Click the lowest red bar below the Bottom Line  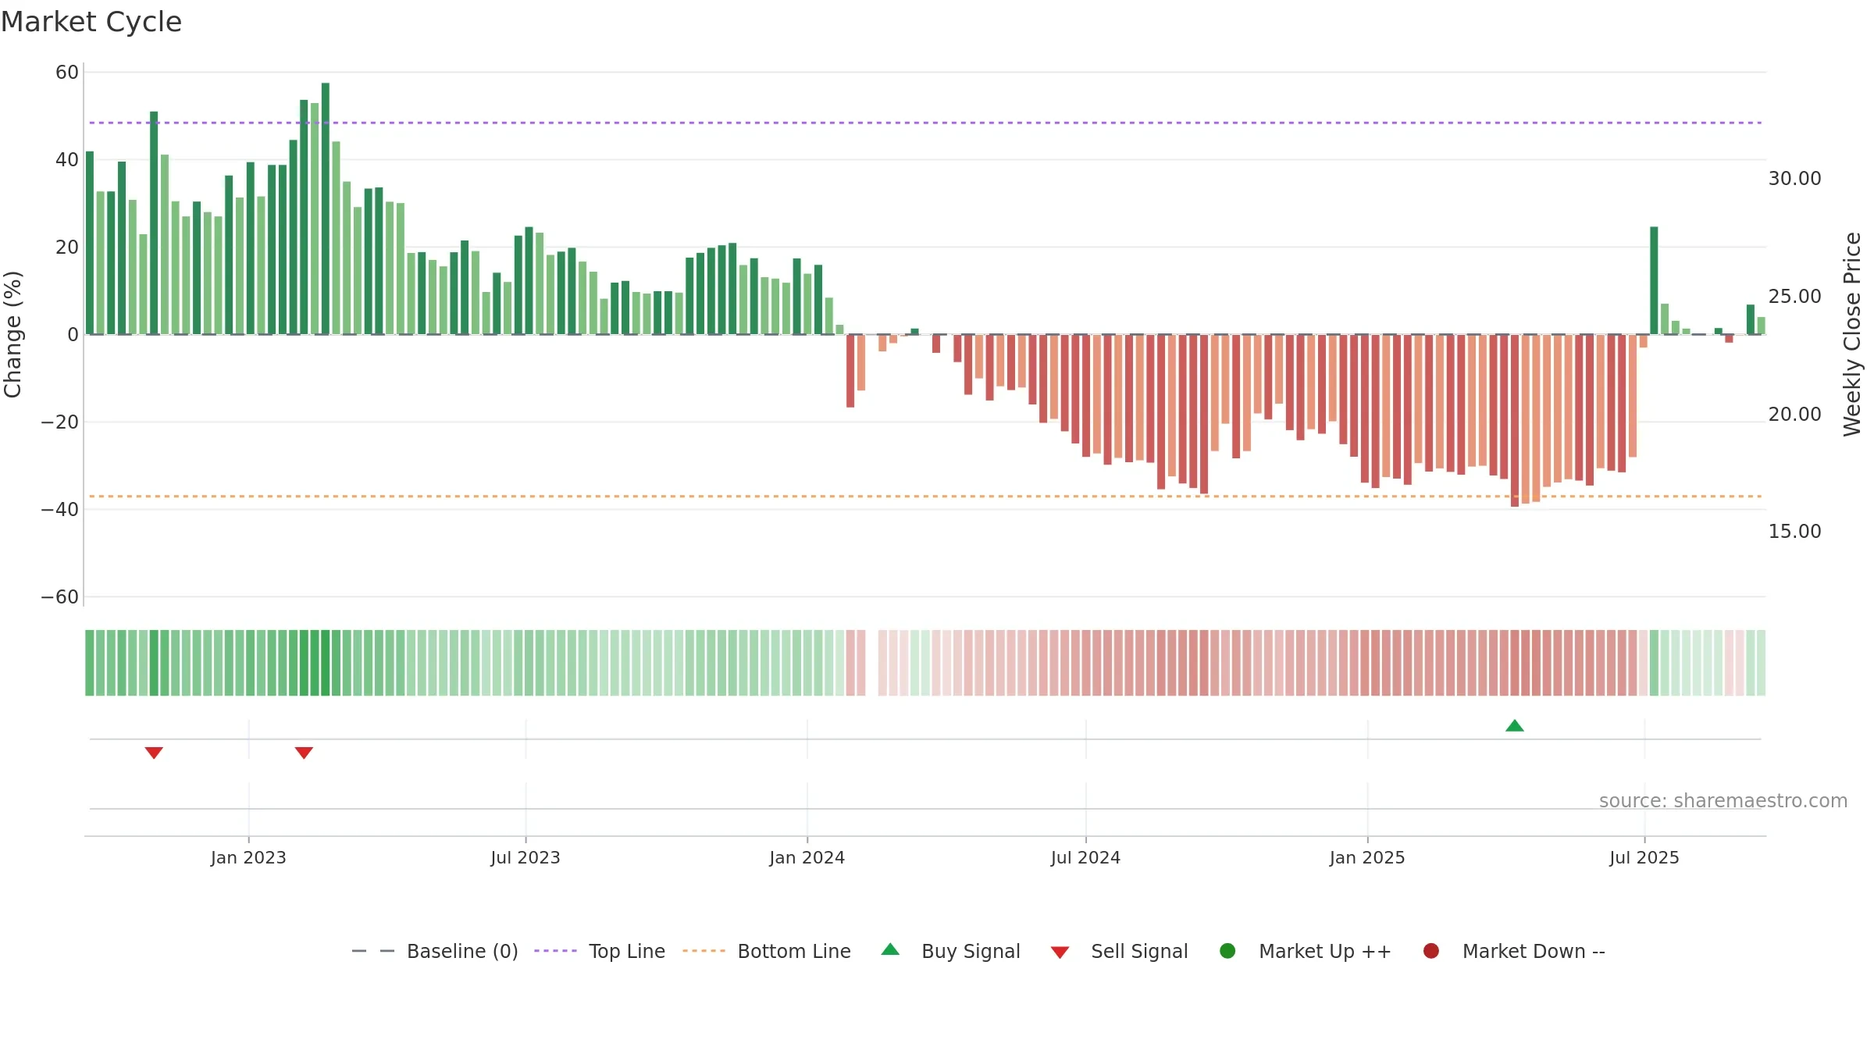(1515, 421)
